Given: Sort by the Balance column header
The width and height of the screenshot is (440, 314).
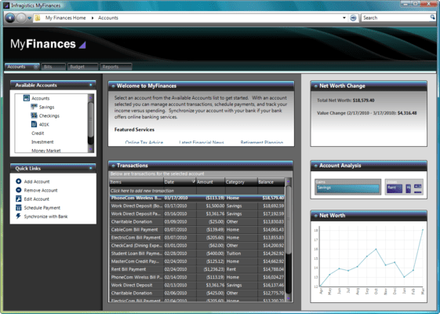Looking at the screenshot, I should pos(271,182).
